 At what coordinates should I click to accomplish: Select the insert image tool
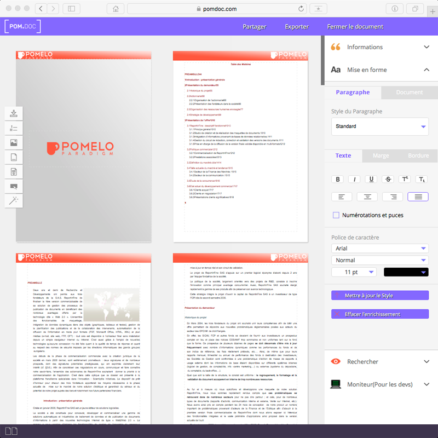pos(14,143)
